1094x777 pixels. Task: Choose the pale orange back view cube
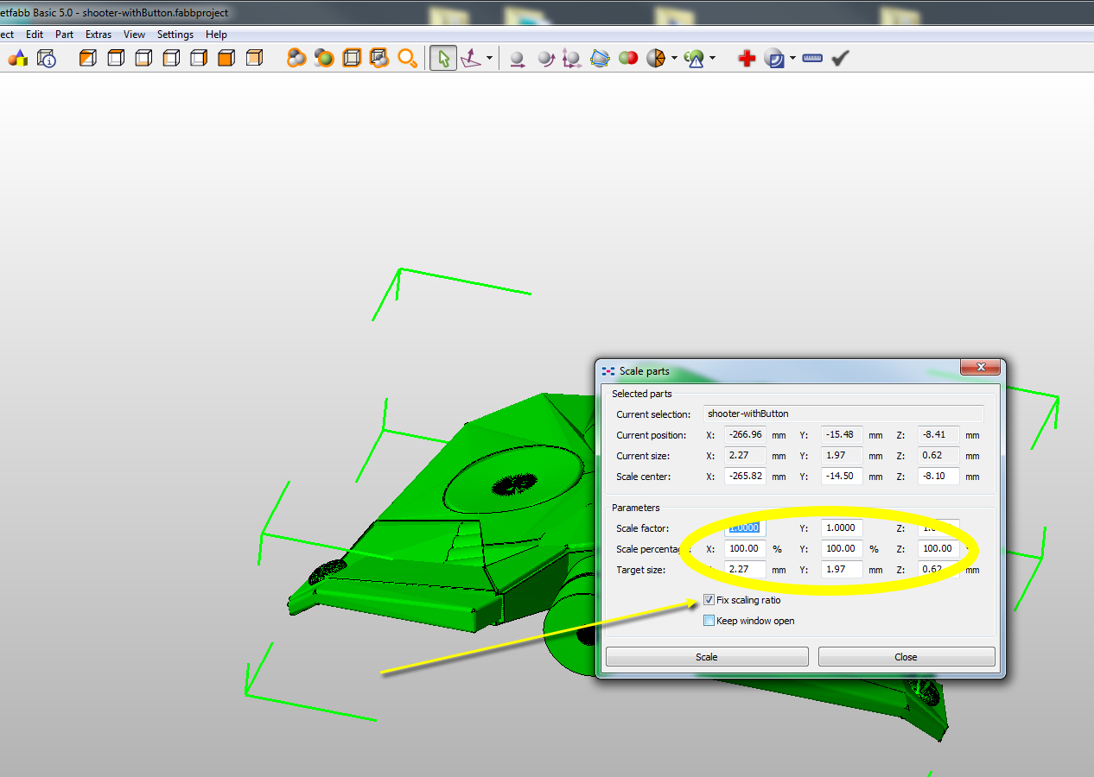(254, 58)
